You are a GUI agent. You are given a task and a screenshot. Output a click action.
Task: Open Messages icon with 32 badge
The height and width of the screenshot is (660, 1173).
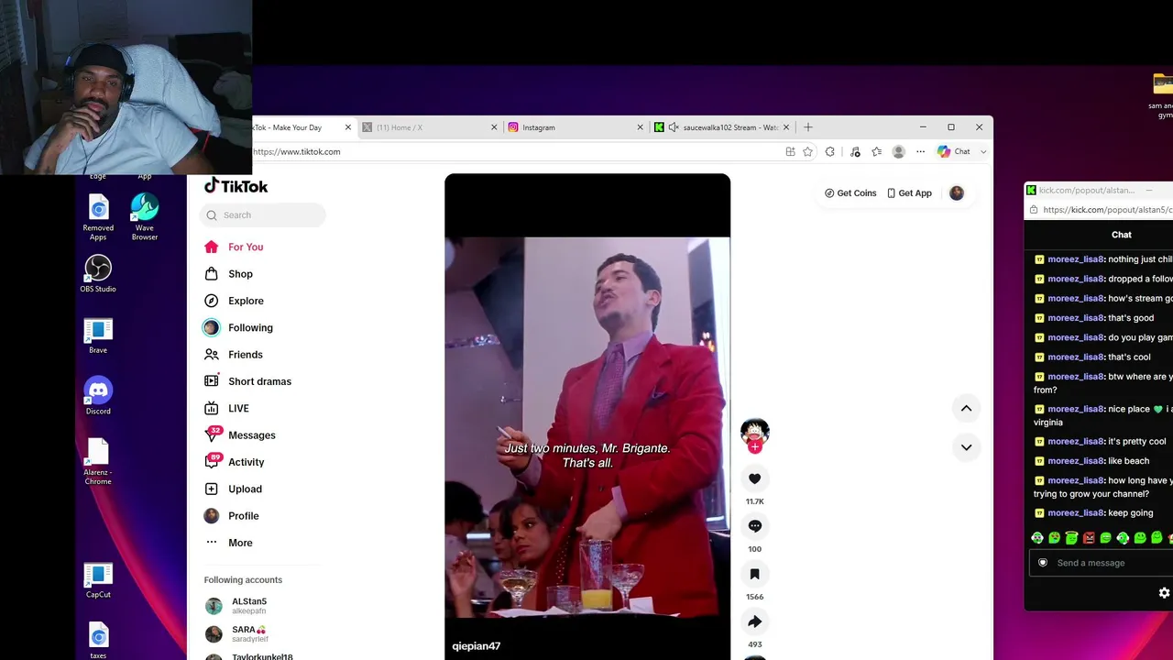[213, 434]
